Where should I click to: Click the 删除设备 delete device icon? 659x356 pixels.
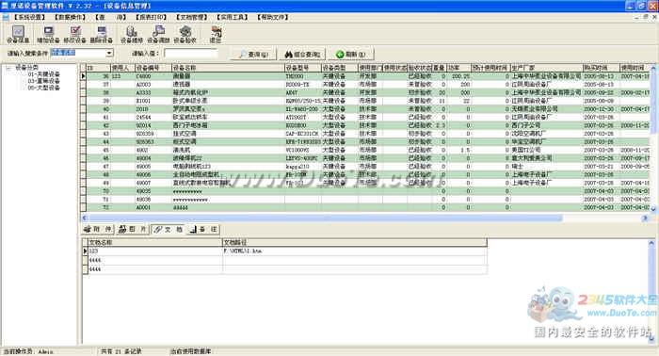click(102, 34)
